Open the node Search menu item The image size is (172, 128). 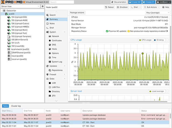coord(56,15)
